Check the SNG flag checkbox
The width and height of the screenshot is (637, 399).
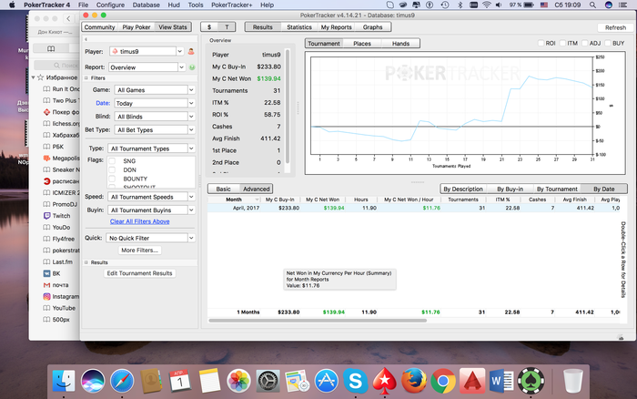tap(112, 161)
